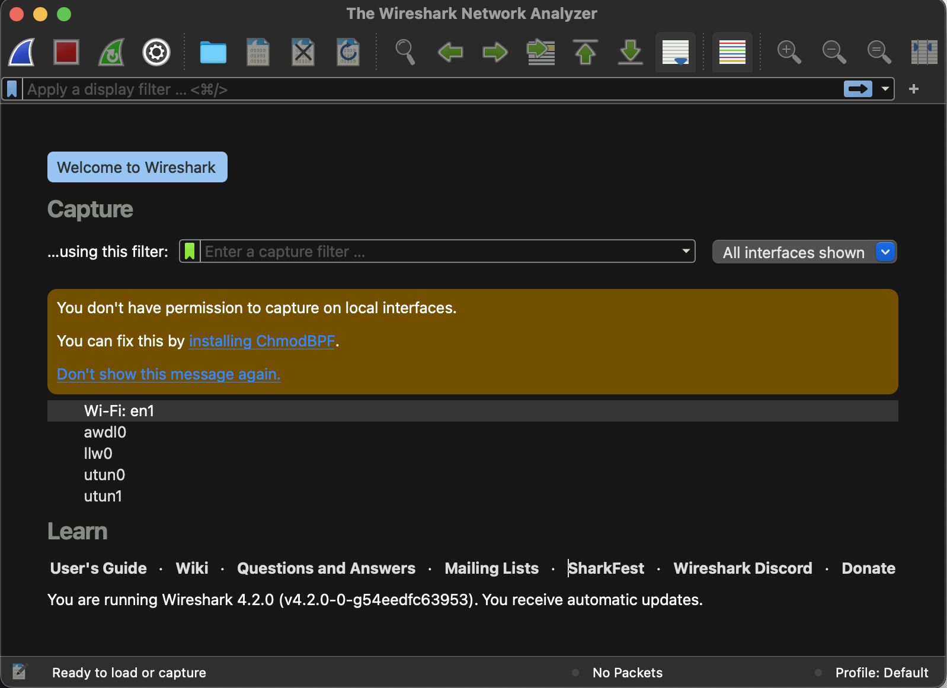This screenshot has height=688, width=947.
Task: Click the No Packets status entry
Action: coord(628,673)
